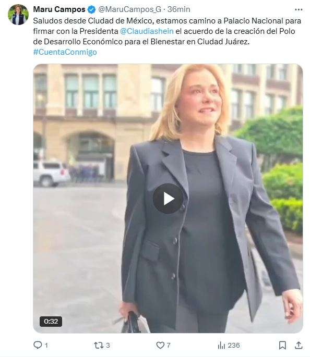Image resolution: width=310 pixels, height=357 pixels.
Task: Open the @Claudiashein mention
Action: pyautogui.click(x=147, y=31)
